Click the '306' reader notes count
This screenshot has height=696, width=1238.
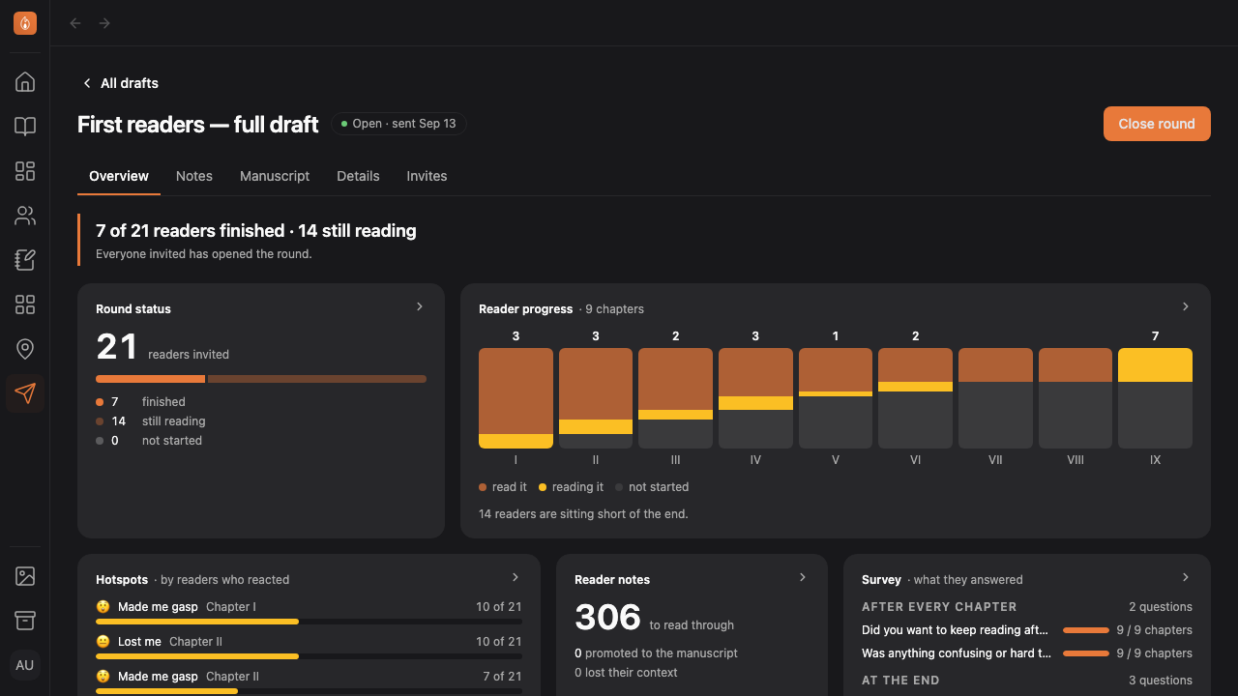[607, 617]
